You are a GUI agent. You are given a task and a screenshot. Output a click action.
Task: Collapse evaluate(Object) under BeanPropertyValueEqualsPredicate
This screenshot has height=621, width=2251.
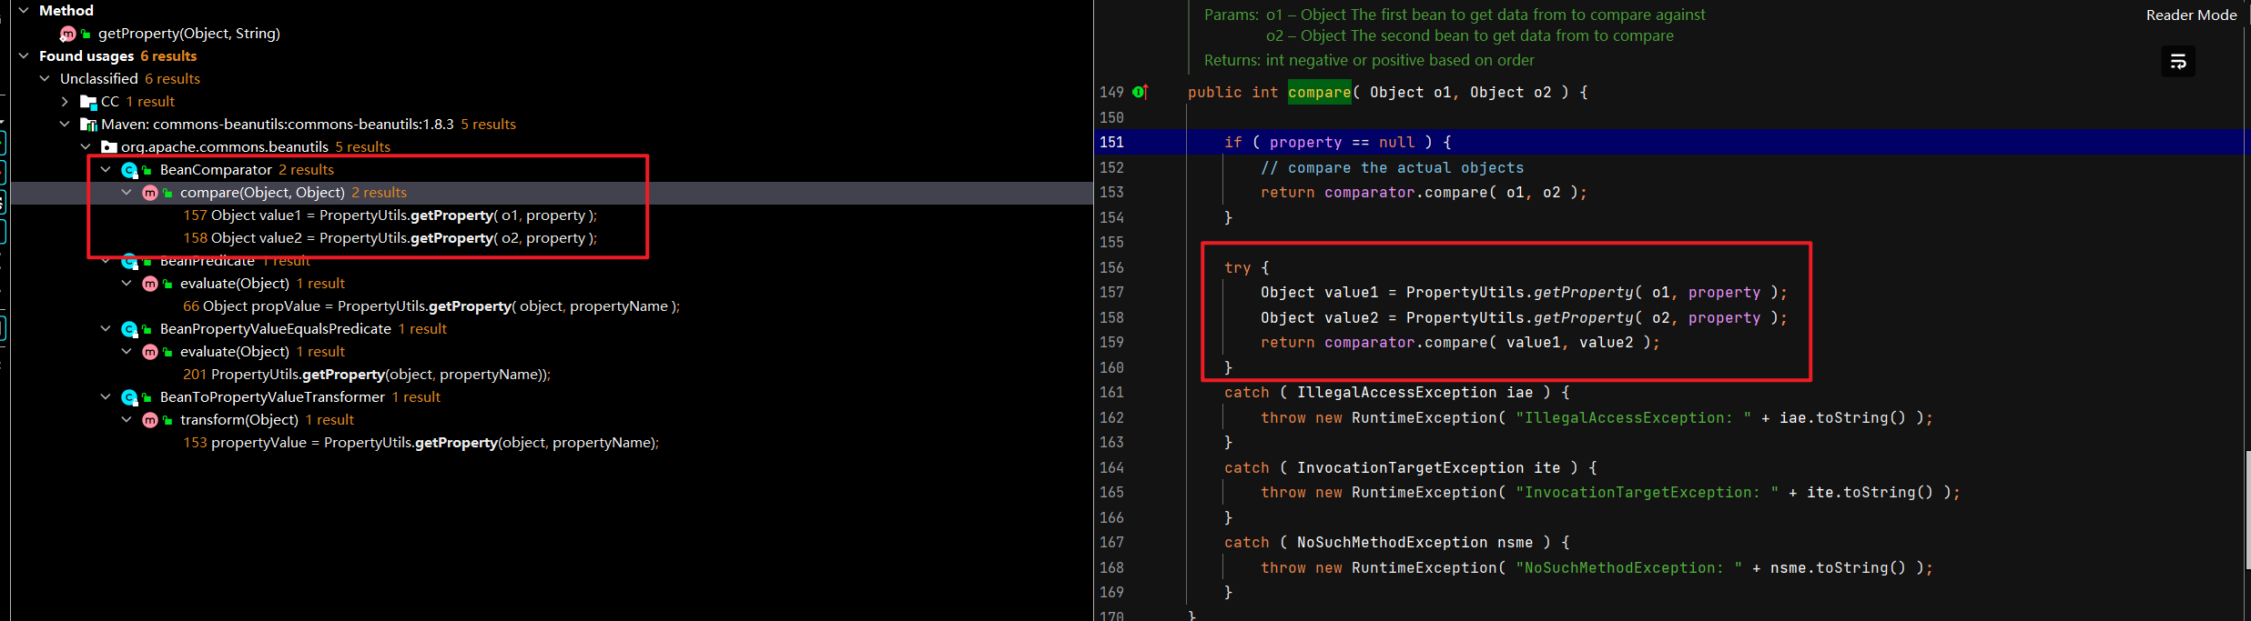click(127, 351)
